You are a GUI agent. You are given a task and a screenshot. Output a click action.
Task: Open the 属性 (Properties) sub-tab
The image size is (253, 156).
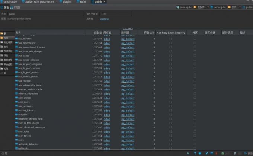coord(5,7)
